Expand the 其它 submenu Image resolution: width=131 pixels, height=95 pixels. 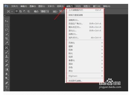(x=85, y=71)
